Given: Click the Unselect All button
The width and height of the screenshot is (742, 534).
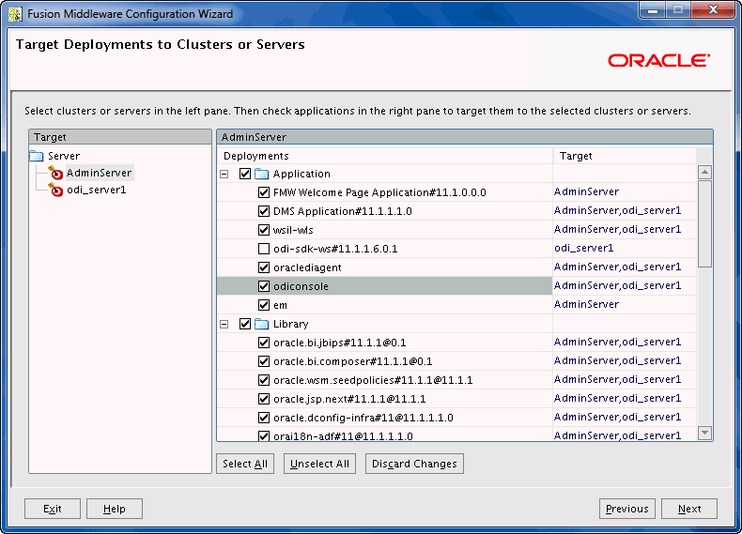Looking at the screenshot, I should pos(319,464).
